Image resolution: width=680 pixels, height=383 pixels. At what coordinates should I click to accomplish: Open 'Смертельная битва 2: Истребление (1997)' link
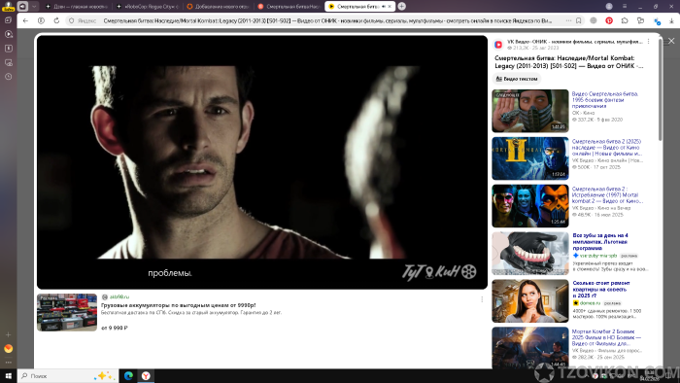pos(607,195)
